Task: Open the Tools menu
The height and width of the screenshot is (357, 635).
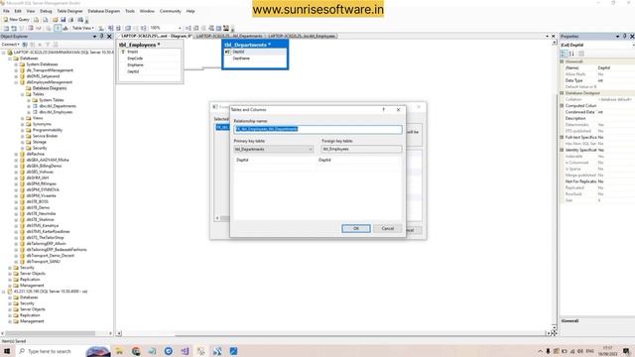Action: (130, 11)
